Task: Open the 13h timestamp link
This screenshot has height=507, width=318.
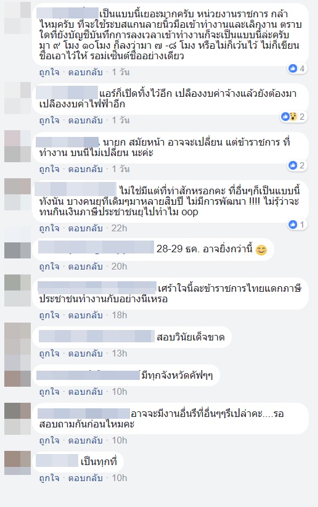Action: click(x=120, y=353)
